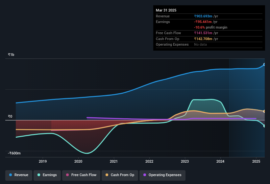Click the Operating Expenses label in tooltip
Image resolution: width=270 pixels, height=184 pixels.
[x=172, y=45]
